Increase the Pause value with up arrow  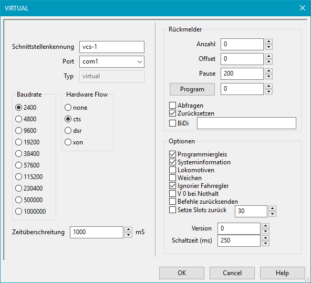[268, 71]
